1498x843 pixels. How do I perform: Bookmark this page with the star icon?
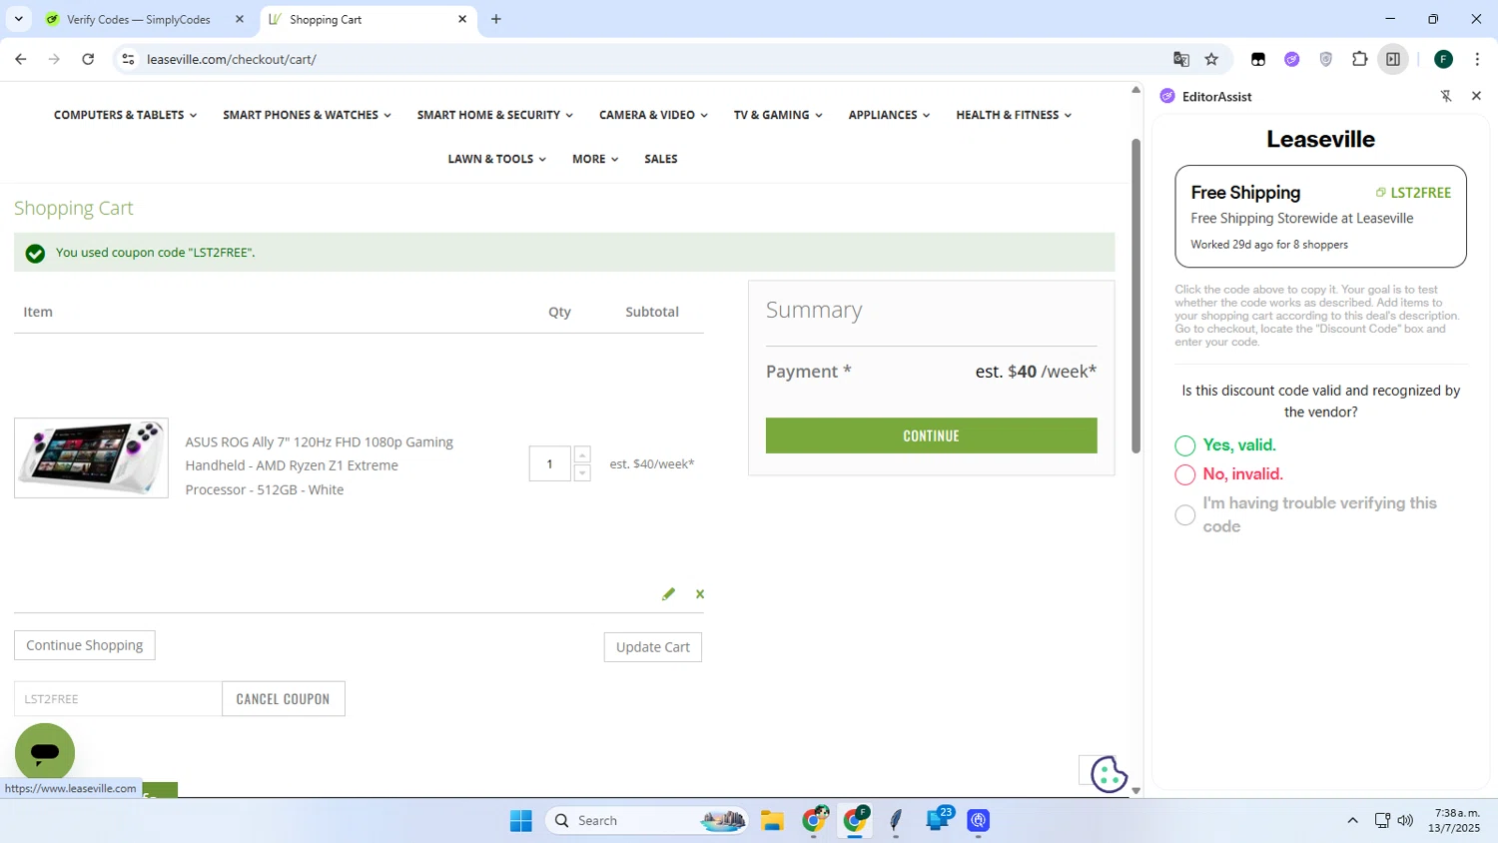pos(1211,59)
